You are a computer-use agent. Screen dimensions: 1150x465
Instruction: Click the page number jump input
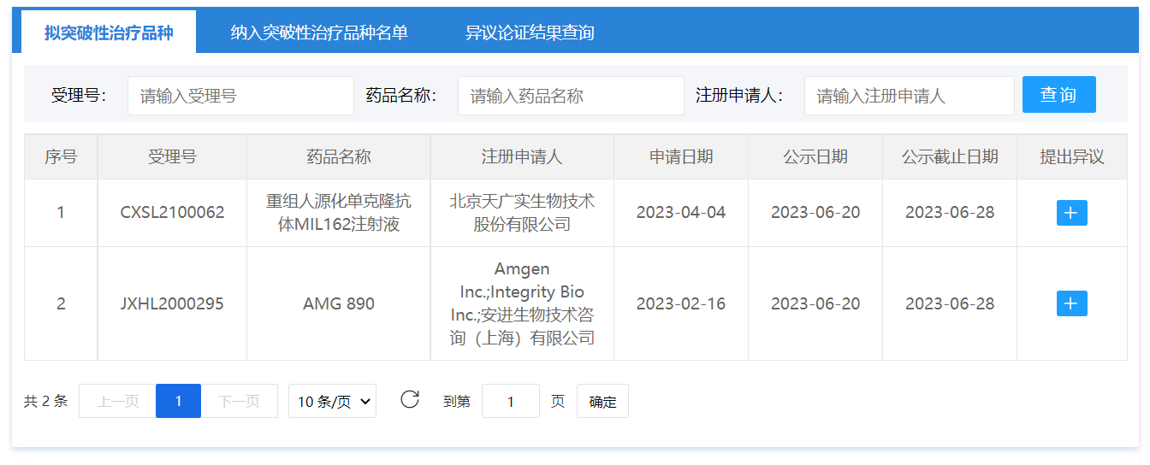click(x=511, y=401)
